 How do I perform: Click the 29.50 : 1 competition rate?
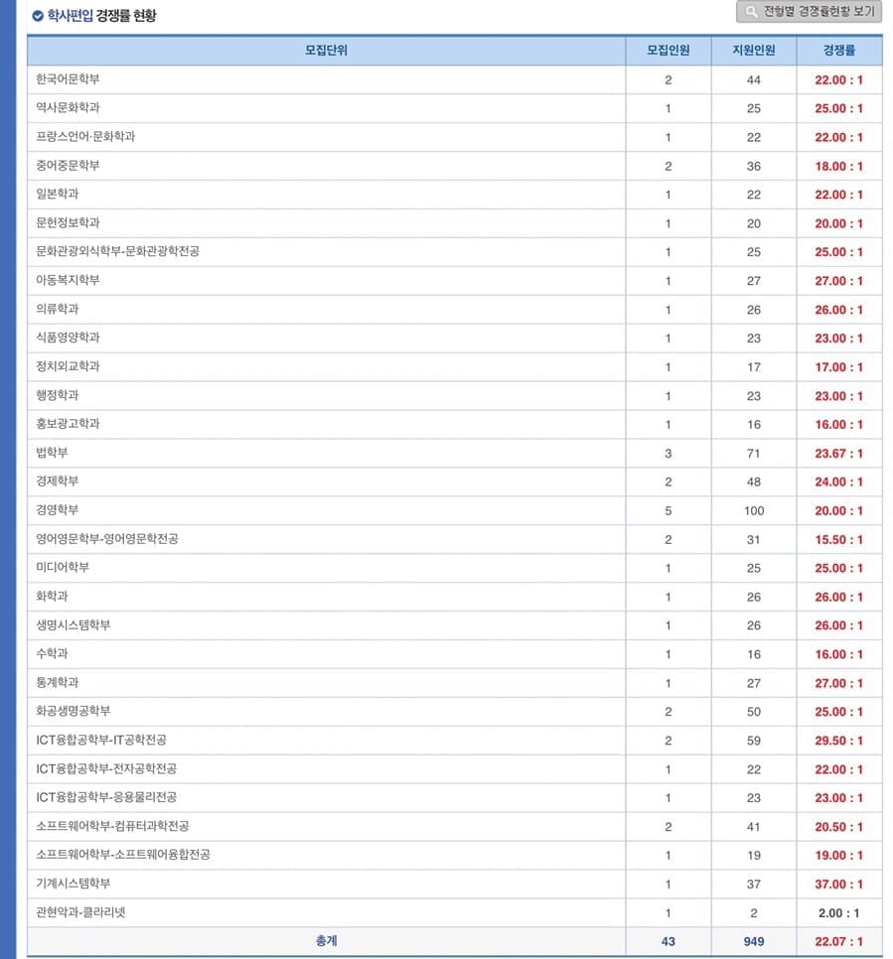pyautogui.click(x=838, y=741)
